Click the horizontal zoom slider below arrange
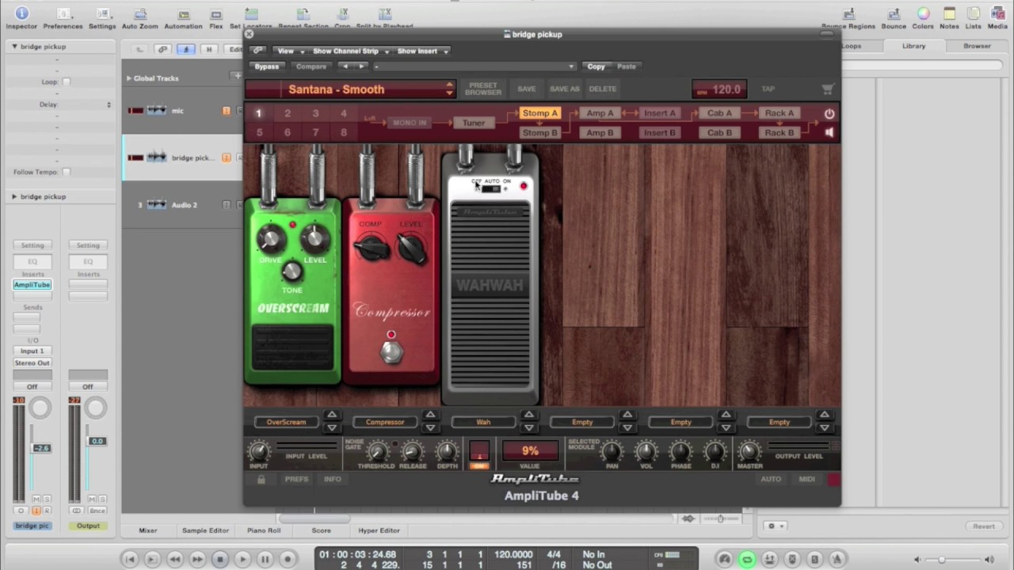1014x570 pixels. point(719,519)
